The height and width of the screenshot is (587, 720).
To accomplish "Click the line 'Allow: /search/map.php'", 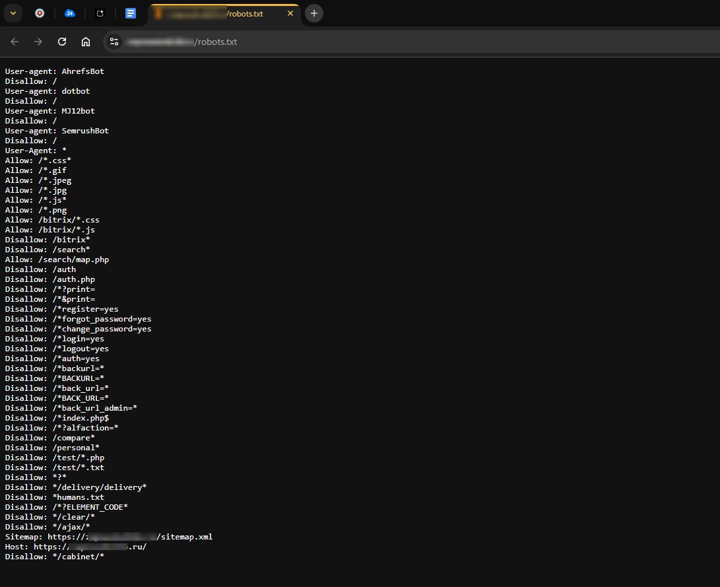I will pyautogui.click(x=57, y=259).
